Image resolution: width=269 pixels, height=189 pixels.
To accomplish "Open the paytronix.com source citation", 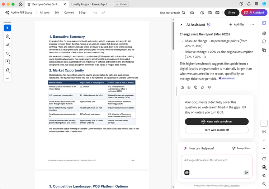I will coord(226,79).
